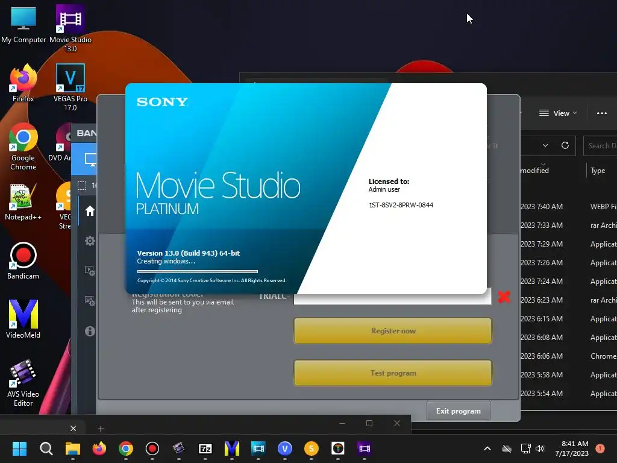Viewport: 617px width, 463px height.
Task: Open Firefox desktop shortcut
Action: point(23,83)
